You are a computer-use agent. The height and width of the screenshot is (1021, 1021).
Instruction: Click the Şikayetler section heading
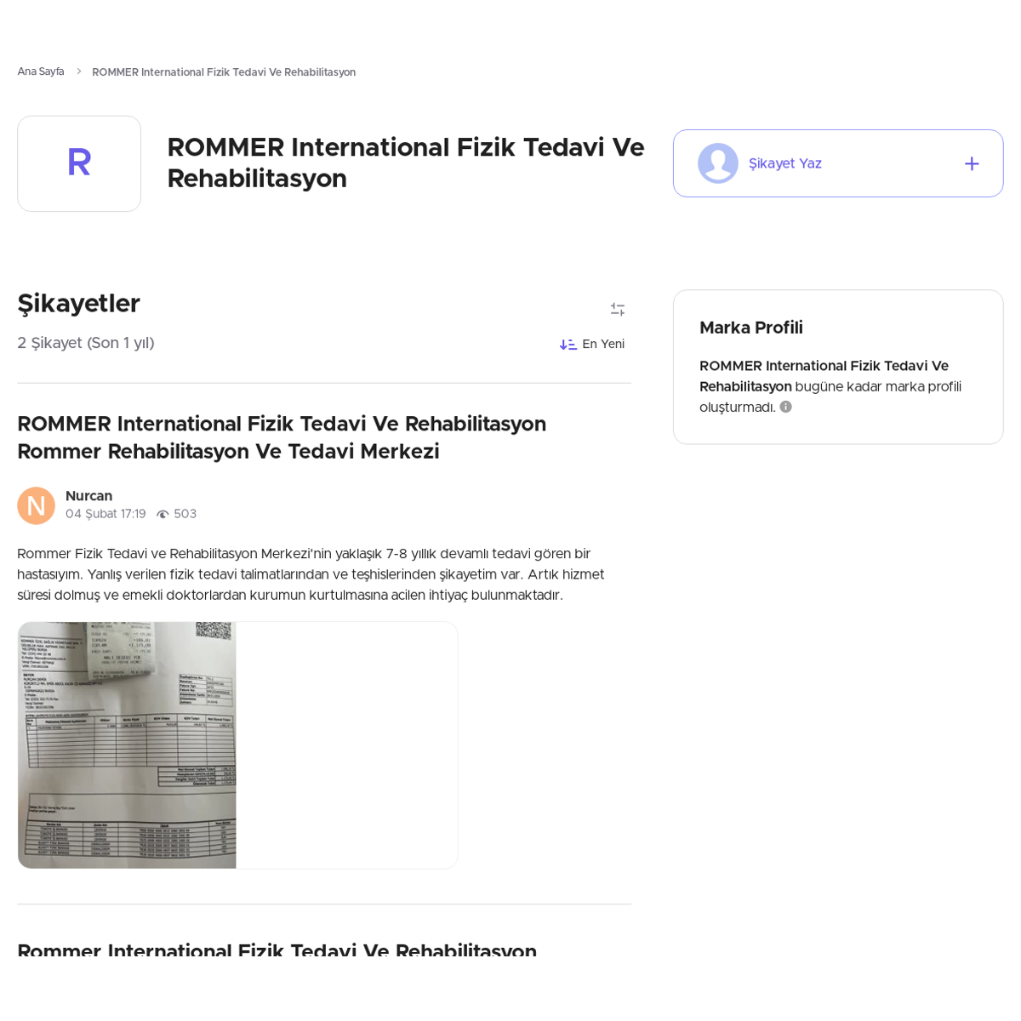click(x=78, y=304)
